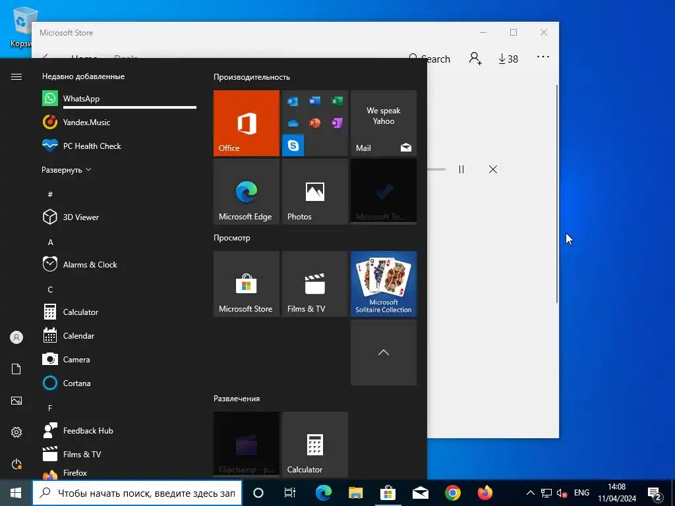
Task: Open the Photos tile
Action: (315, 192)
